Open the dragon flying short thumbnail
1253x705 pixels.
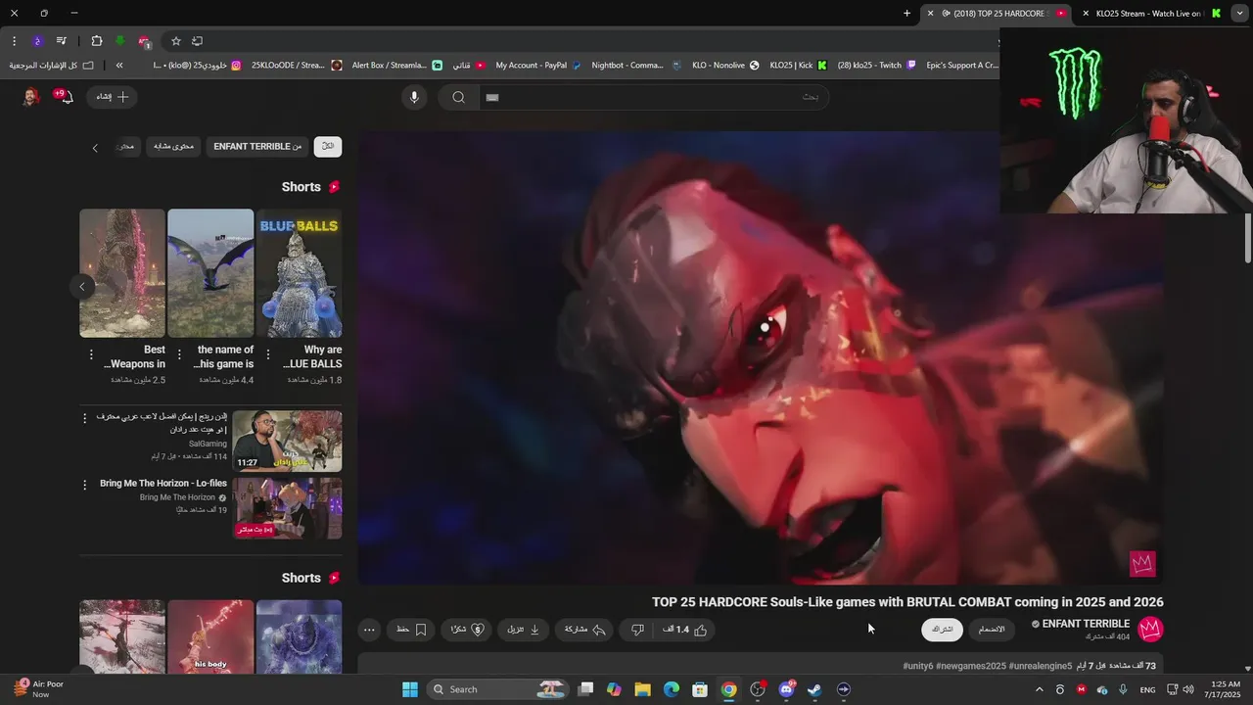[x=210, y=273]
